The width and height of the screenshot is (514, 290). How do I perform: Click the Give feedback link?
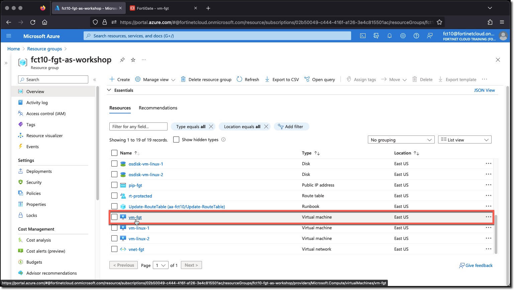pyautogui.click(x=476, y=265)
